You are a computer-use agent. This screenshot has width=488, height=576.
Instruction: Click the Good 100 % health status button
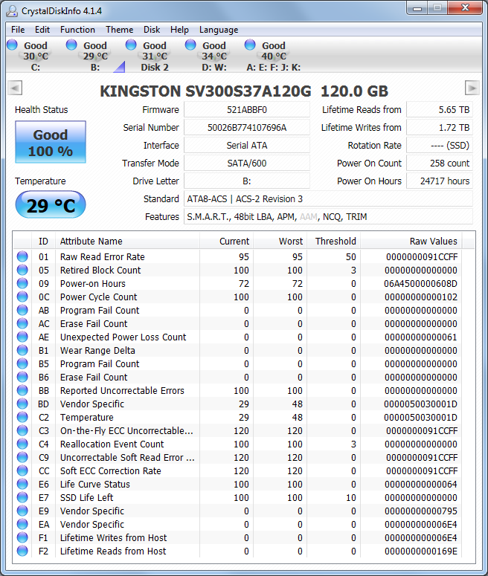tap(51, 142)
